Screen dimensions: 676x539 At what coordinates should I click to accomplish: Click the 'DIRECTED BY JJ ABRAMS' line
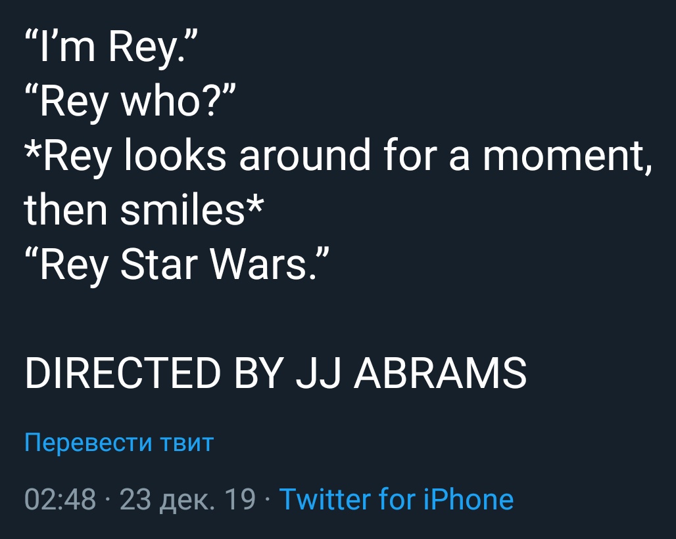(x=276, y=373)
